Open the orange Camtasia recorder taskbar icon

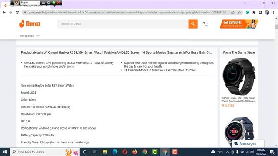pyautogui.click(x=175, y=152)
